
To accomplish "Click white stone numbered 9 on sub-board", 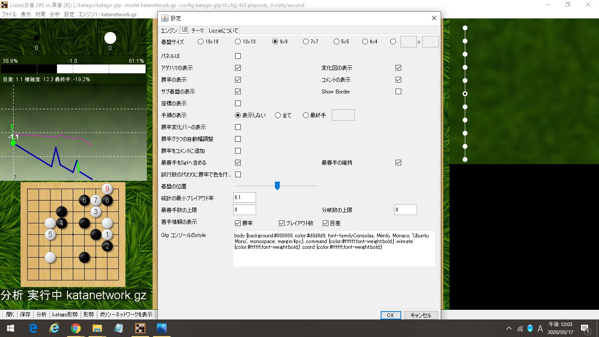I will click(x=107, y=189).
